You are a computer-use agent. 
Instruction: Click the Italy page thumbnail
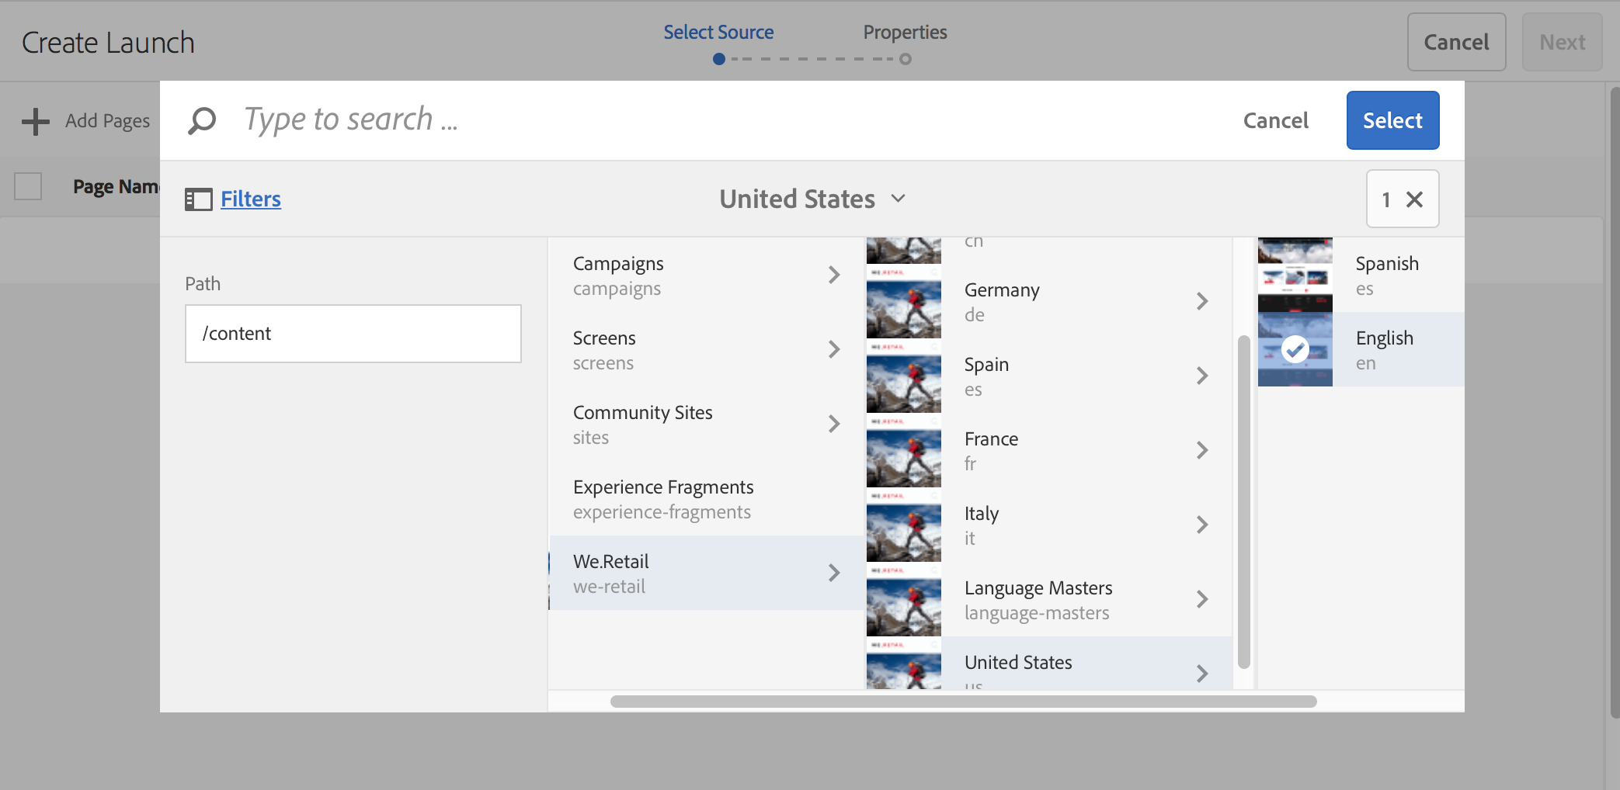pyautogui.click(x=904, y=525)
